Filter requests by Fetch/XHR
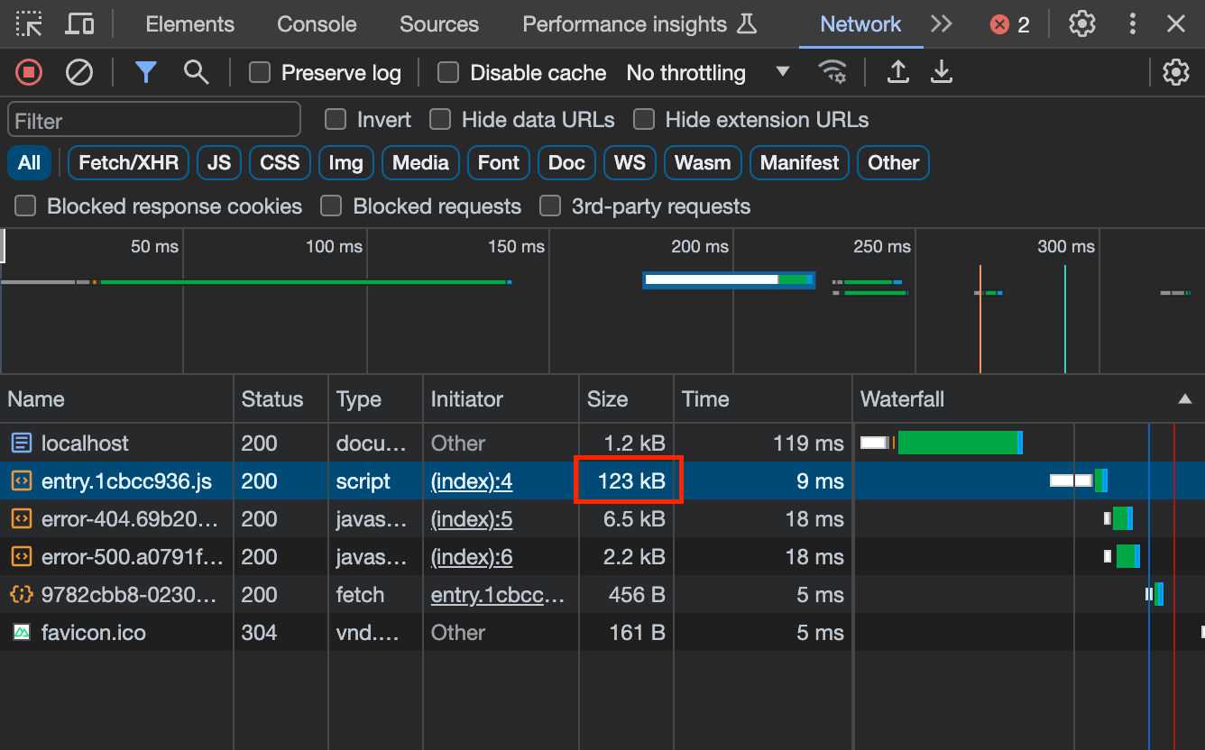Image resolution: width=1205 pixels, height=750 pixels. 128,162
